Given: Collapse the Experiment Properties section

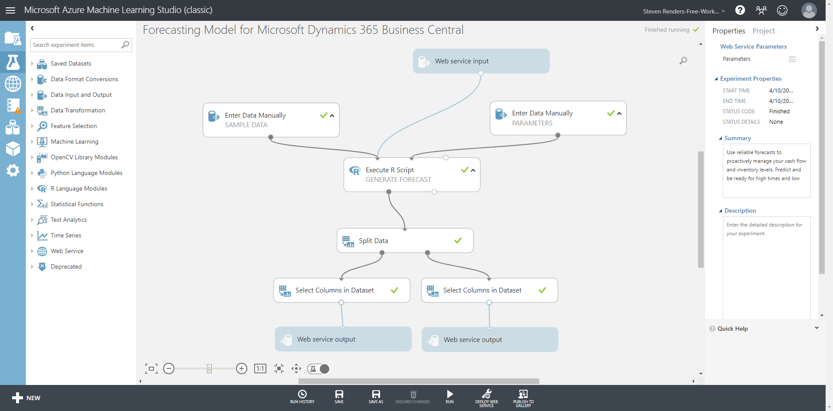Looking at the screenshot, I should 716,79.
